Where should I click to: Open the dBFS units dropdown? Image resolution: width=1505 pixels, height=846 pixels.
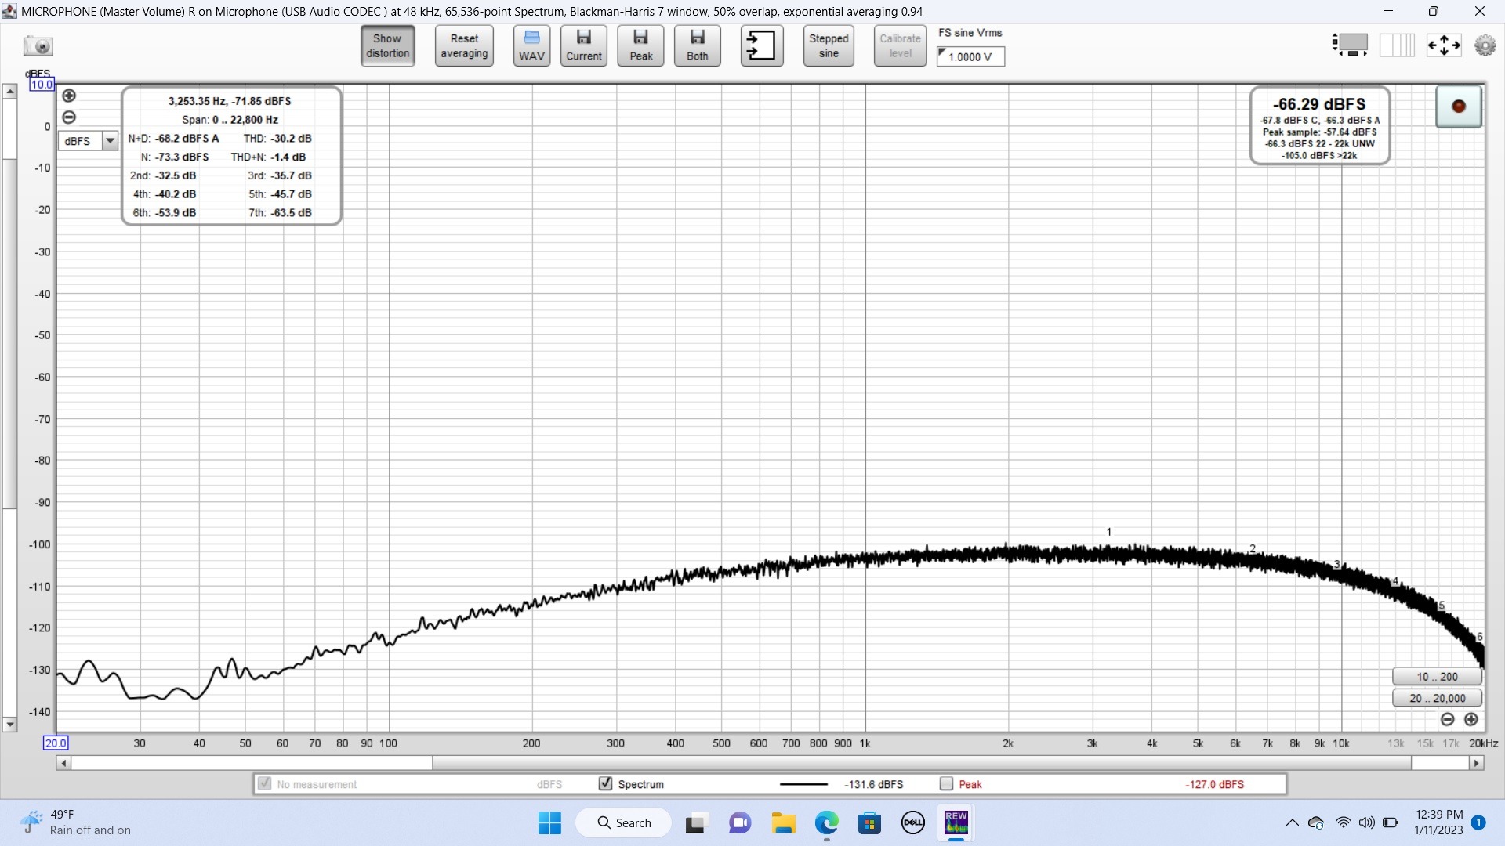tap(88, 141)
